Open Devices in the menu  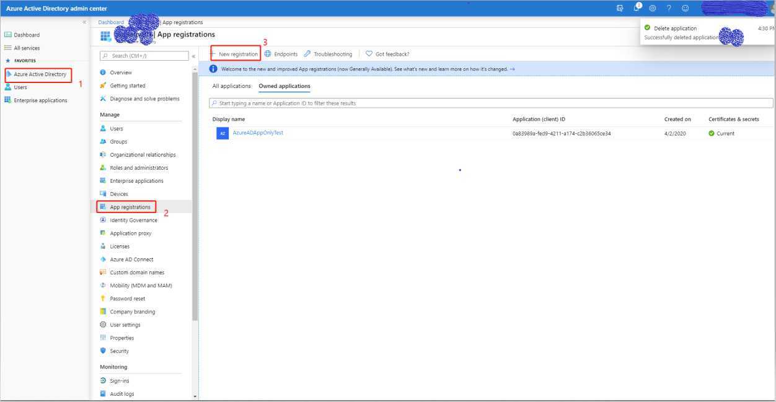[119, 194]
